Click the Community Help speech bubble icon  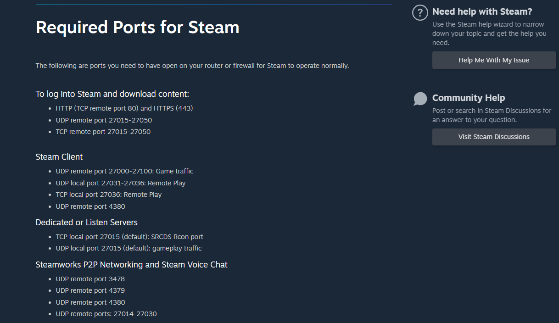point(420,99)
